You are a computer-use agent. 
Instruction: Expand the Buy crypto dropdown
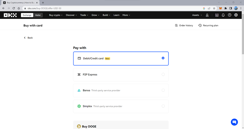tap(56, 15)
